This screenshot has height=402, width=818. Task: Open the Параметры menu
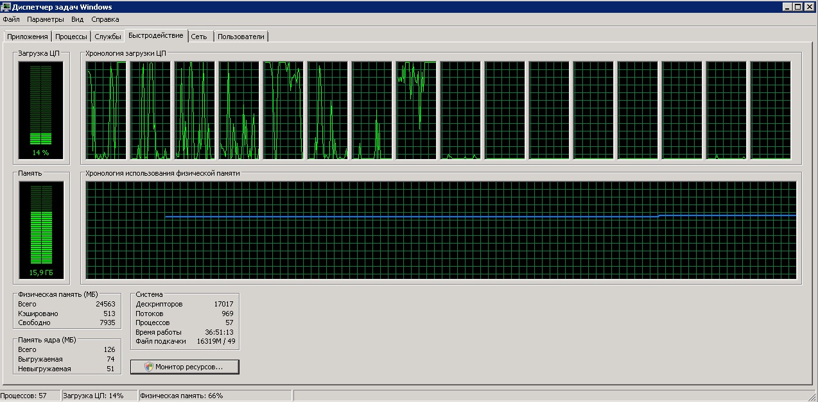pyautogui.click(x=45, y=19)
